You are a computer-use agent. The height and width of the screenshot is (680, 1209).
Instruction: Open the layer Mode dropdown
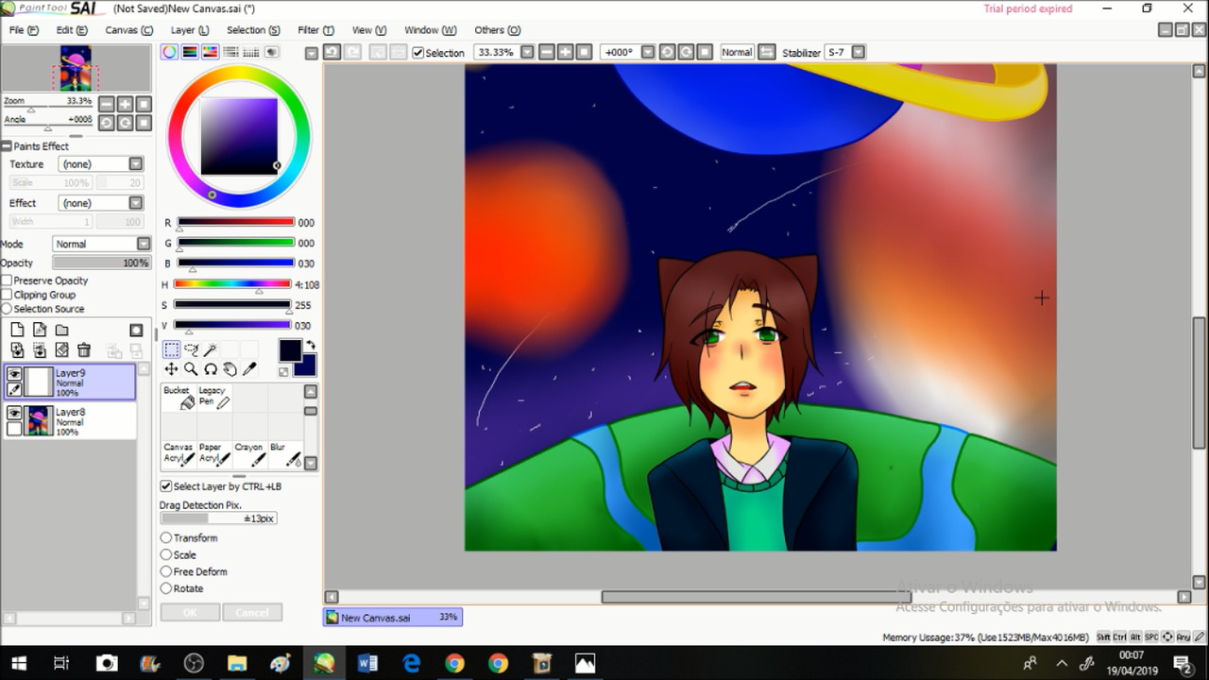(144, 244)
